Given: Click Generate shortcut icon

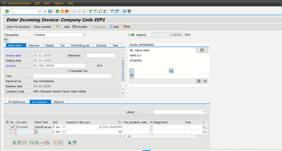Looking at the screenshot, I should [117, 11].
